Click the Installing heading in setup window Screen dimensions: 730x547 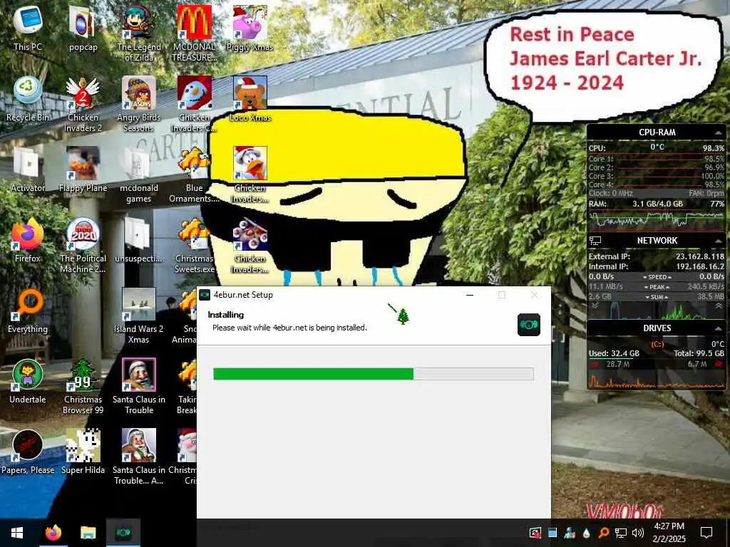[x=226, y=315]
